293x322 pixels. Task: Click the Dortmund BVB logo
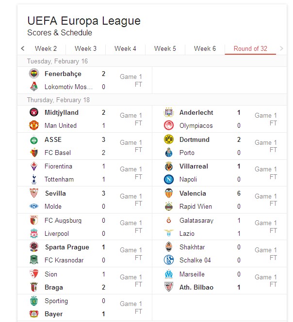[168, 139]
